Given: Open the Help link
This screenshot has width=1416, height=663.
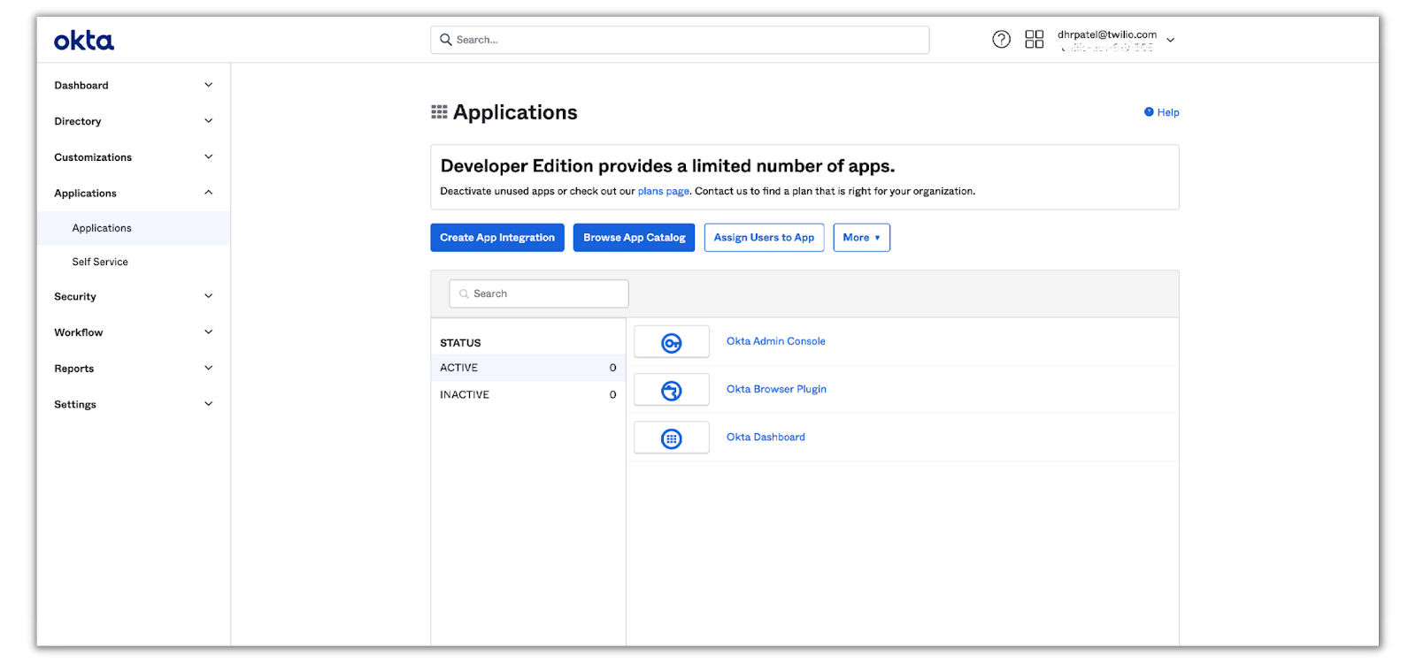Looking at the screenshot, I should [1162, 112].
